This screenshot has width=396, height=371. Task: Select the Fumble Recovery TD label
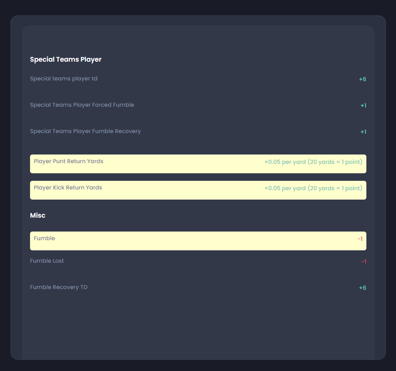click(x=59, y=287)
